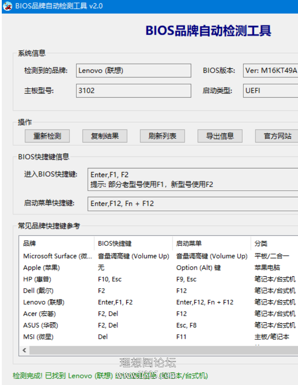Screen dimensions: 298x385
Task: Click the F10, Esc cell in HP row
Action: click(109, 279)
